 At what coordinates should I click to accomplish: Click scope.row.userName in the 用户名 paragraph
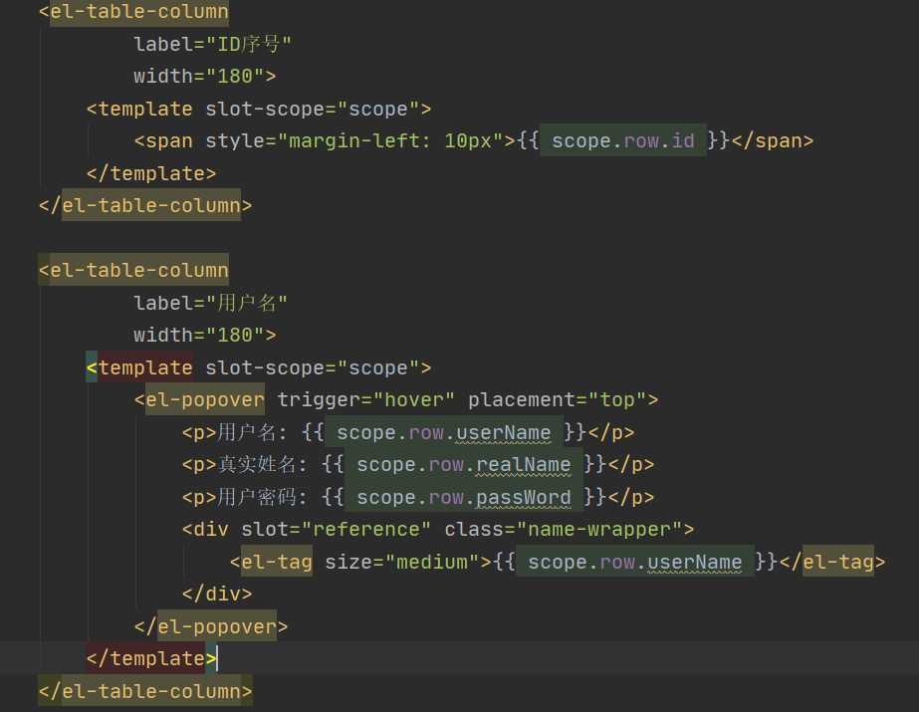pos(443,433)
